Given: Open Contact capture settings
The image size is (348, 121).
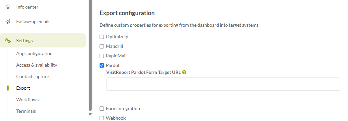Looking at the screenshot, I should click(33, 76).
